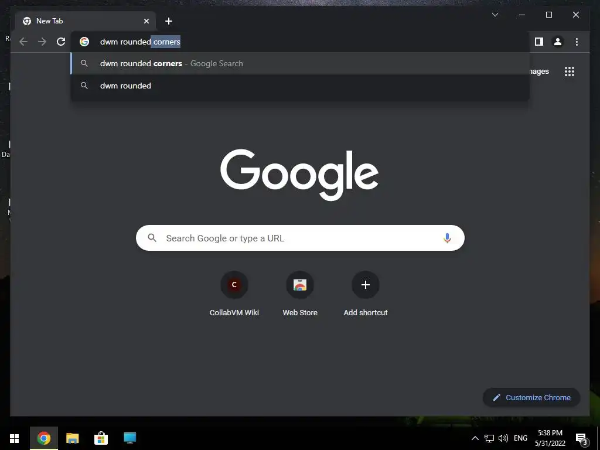Show hidden system tray icons
The height and width of the screenshot is (450, 600).
475,438
